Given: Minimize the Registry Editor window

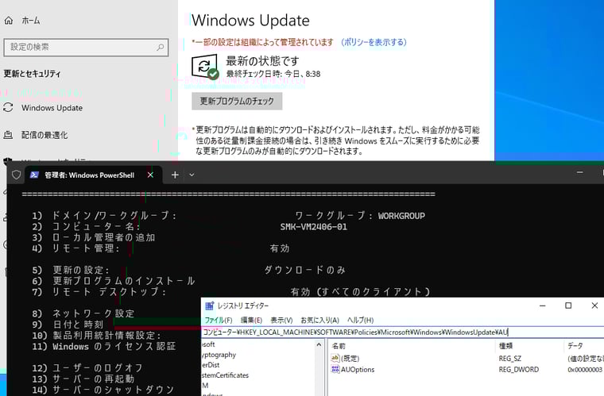Looking at the screenshot, I should point(542,306).
